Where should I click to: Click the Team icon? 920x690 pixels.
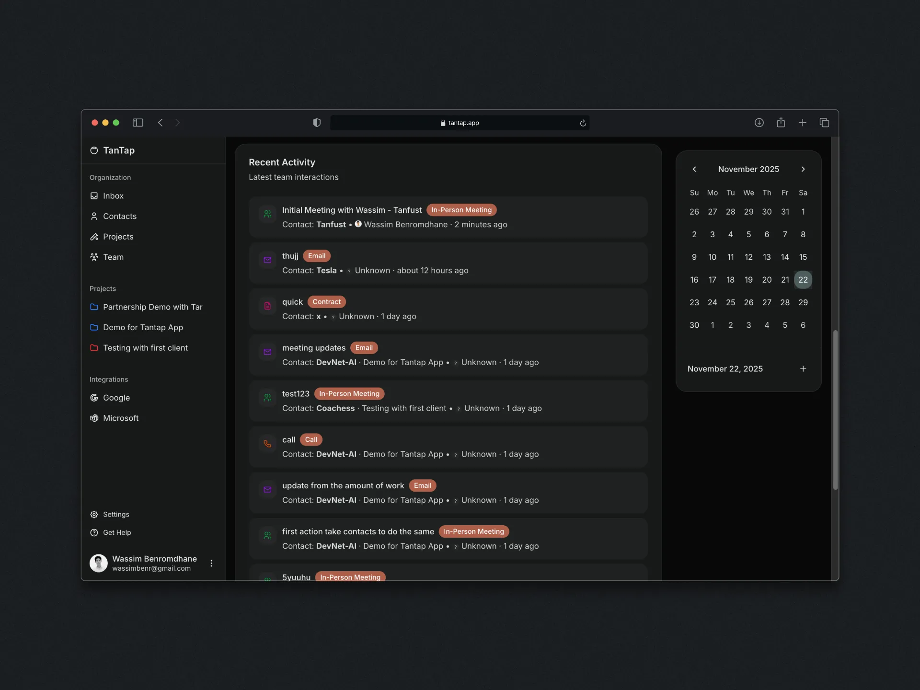(94, 257)
